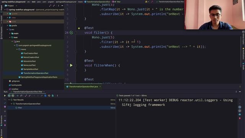The image size is (245, 138).
Task: Collapse spring-webflux-playground root node
Action: [5, 10]
